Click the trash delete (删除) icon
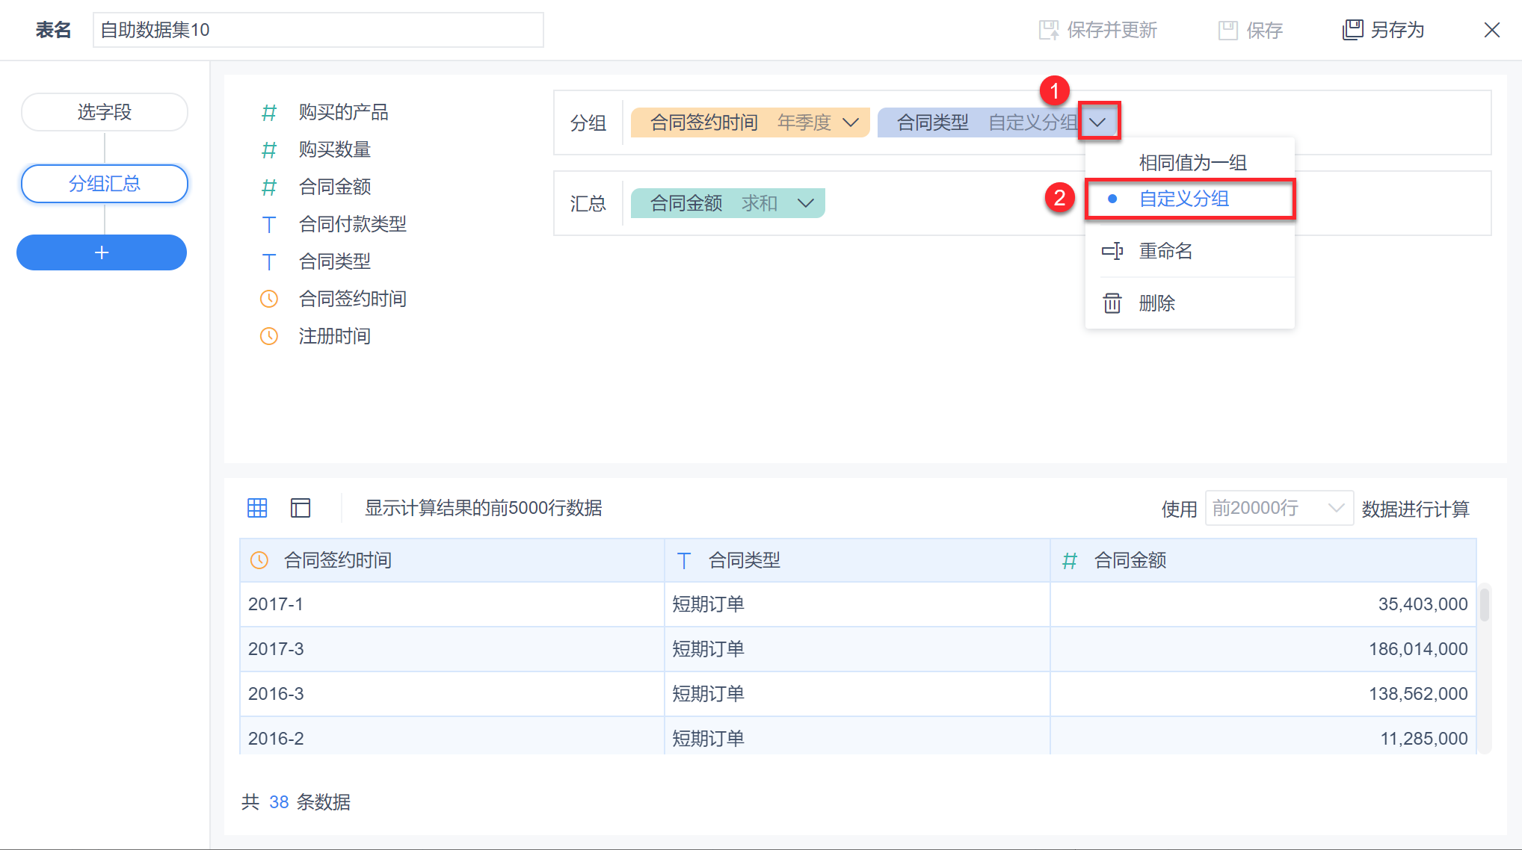1522x850 pixels. pyautogui.click(x=1112, y=303)
